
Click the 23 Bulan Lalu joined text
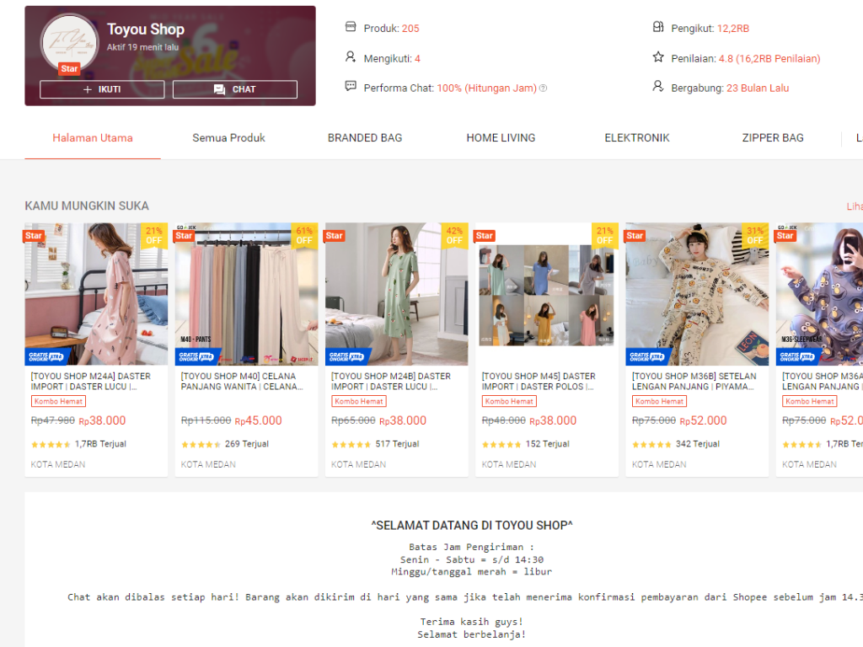[758, 88]
